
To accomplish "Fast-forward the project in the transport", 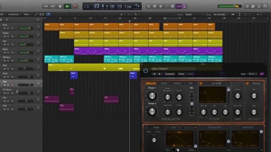I will point(53,6).
